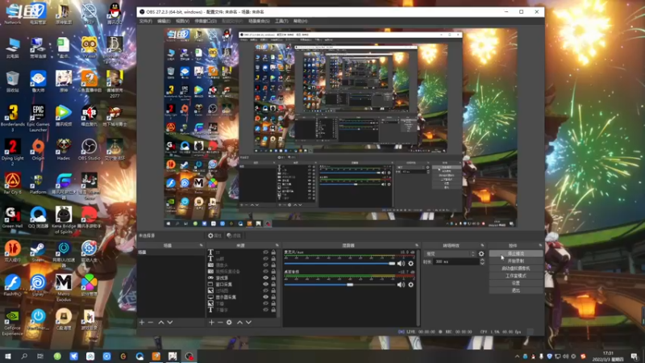Open GeForce Experience desktop icon
The image size is (645, 363).
tap(12, 323)
